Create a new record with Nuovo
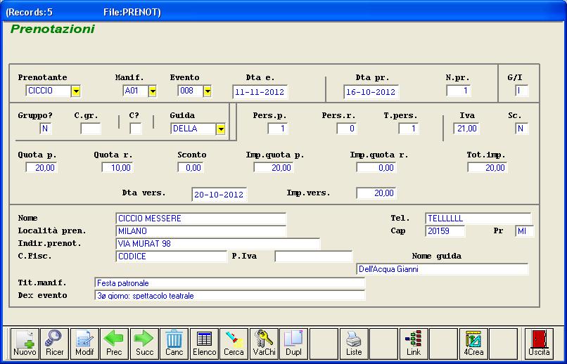 [x=25, y=344]
